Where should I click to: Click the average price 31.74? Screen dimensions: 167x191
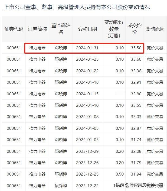pyautogui.click(x=136, y=140)
